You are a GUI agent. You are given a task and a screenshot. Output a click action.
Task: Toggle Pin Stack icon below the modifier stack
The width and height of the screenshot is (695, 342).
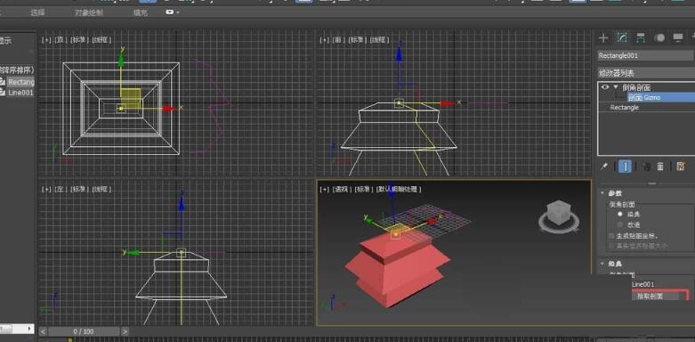click(603, 167)
